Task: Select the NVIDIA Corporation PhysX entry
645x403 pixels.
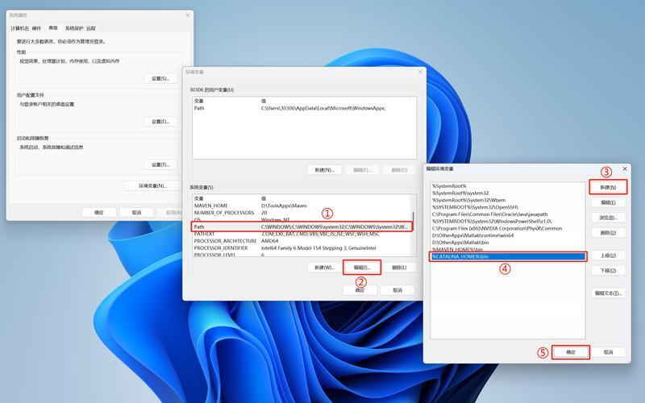Action: tap(508, 228)
